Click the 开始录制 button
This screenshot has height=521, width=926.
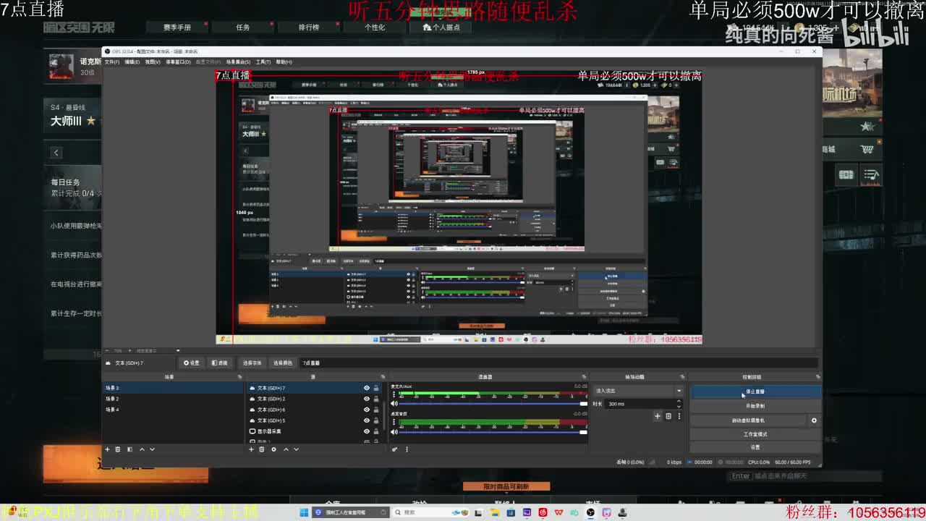(x=755, y=406)
